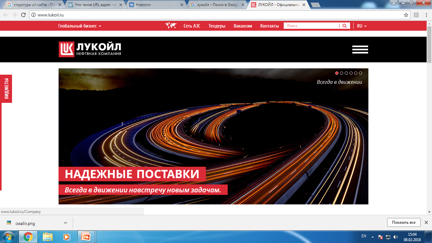Select the first carousel slide dot

click(337, 73)
